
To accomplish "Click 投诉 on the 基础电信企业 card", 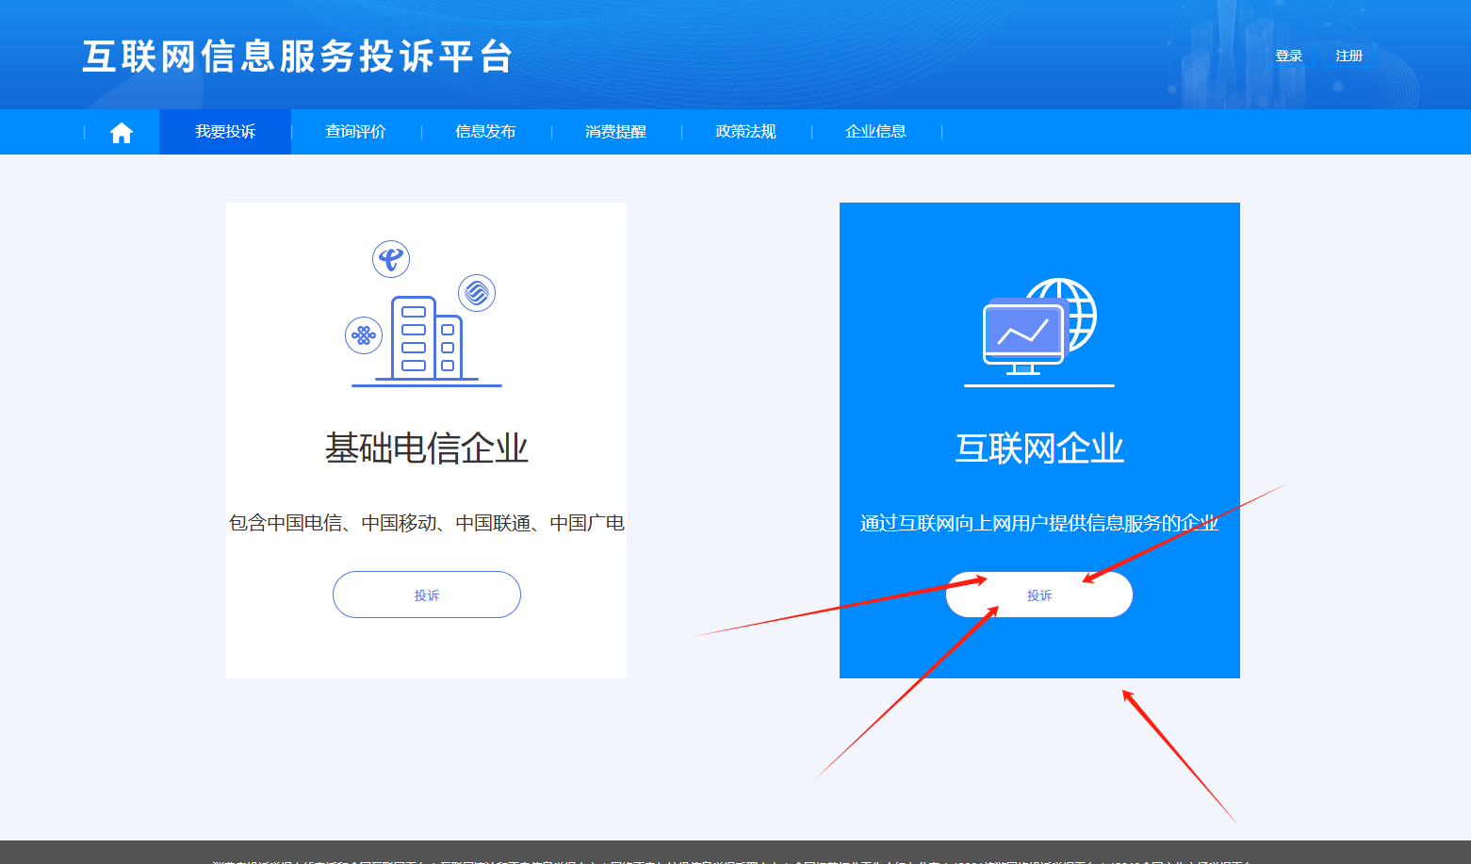I will (426, 595).
